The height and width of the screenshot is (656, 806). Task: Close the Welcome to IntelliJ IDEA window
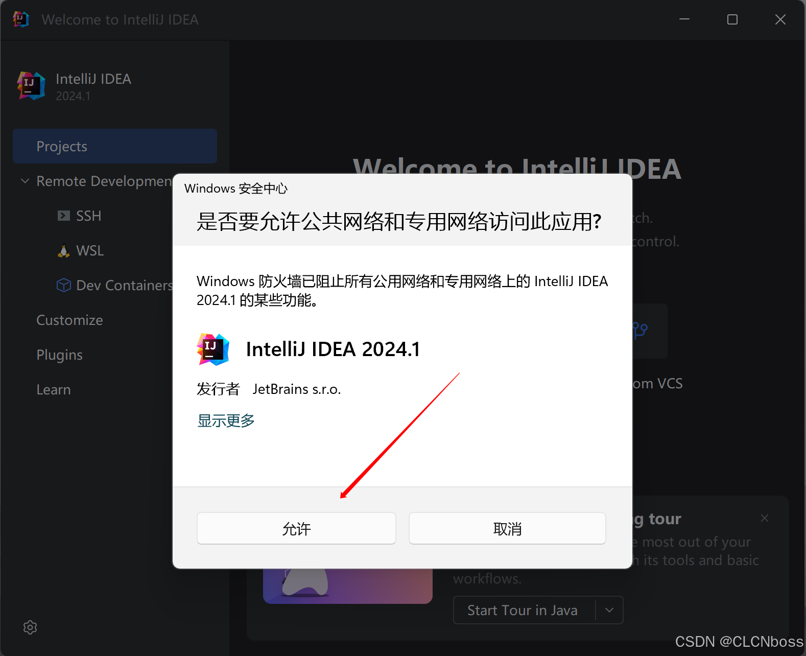[780, 19]
